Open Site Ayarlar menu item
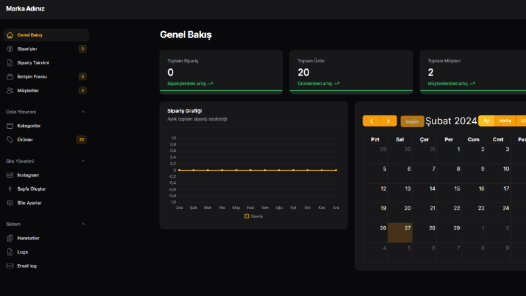The height and width of the screenshot is (296, 526). [x=46, y=202]
